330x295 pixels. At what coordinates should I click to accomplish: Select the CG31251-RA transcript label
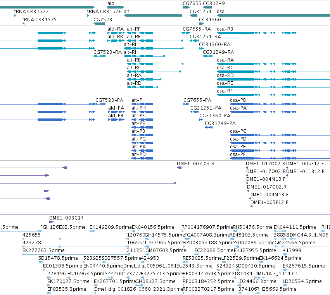click(x=206, y=36)
